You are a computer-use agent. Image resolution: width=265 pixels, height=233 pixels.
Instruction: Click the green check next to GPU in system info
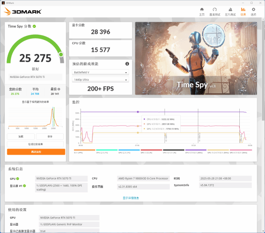pos(18,179)
